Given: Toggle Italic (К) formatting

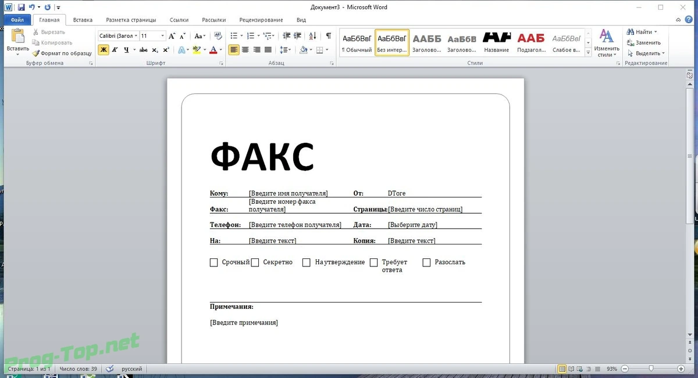Looking at the screenshot, I should pyautogui.click(x=115, y=50).
